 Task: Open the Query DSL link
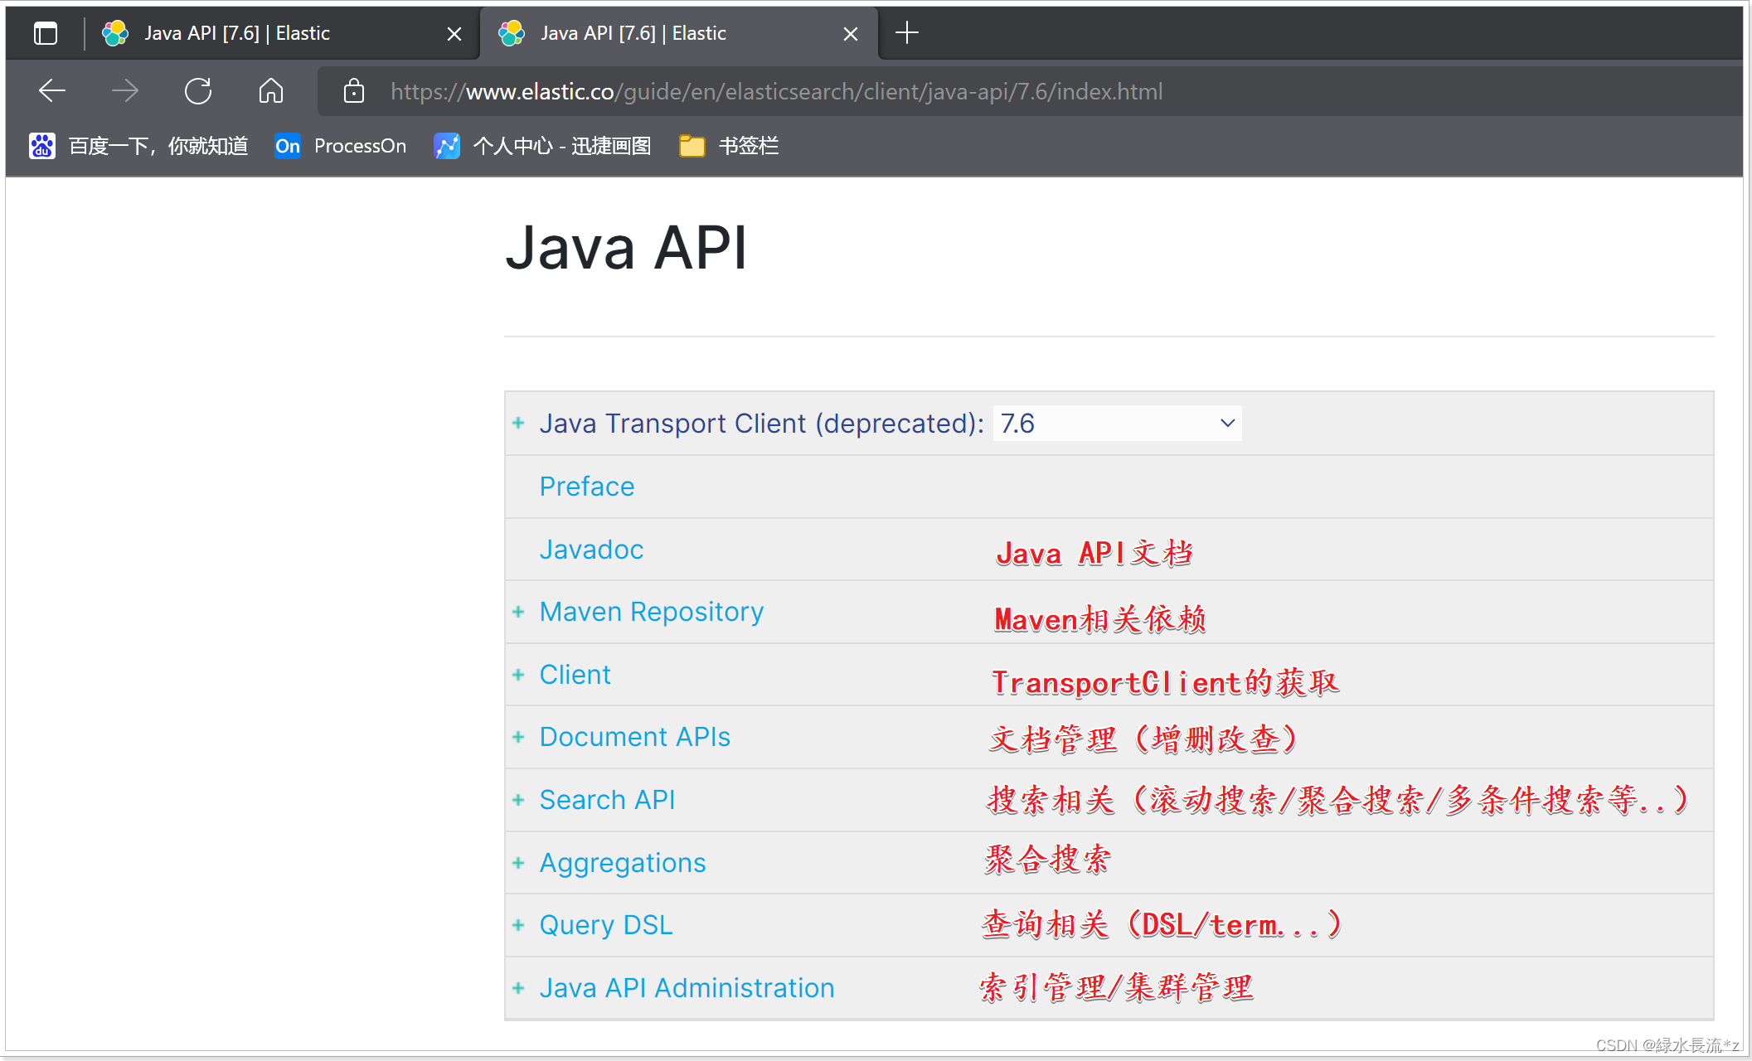click(606, 925)
